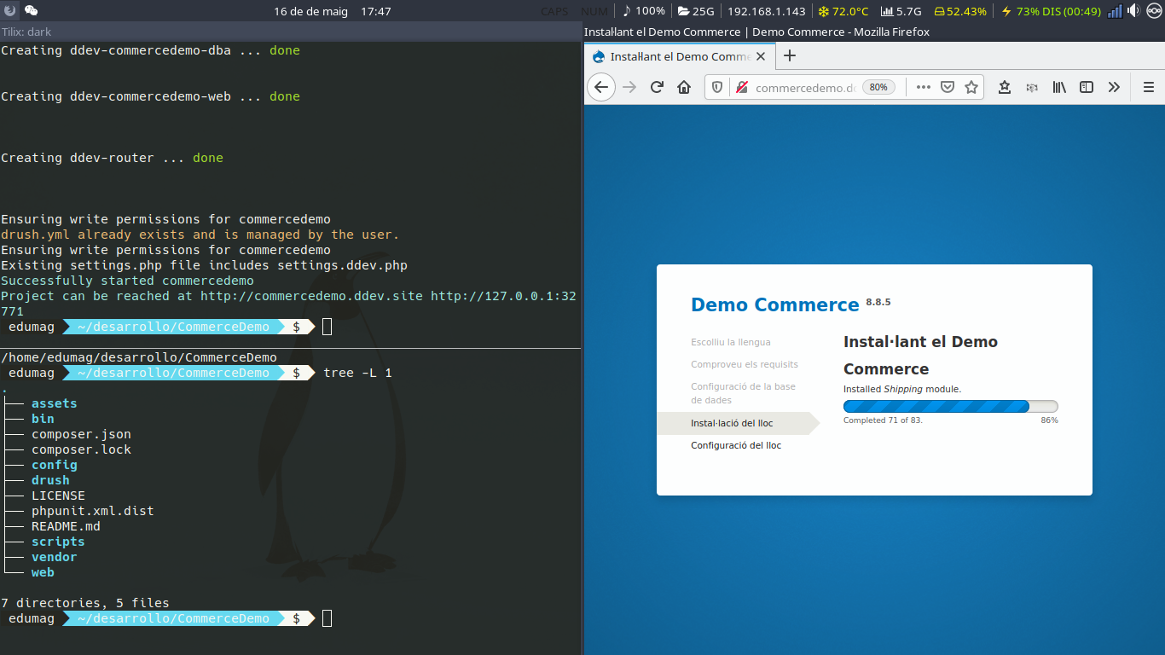1165x655 pixels.
Task: Click 'composer.json' in the tree output
Action: (x=81, y=434)
